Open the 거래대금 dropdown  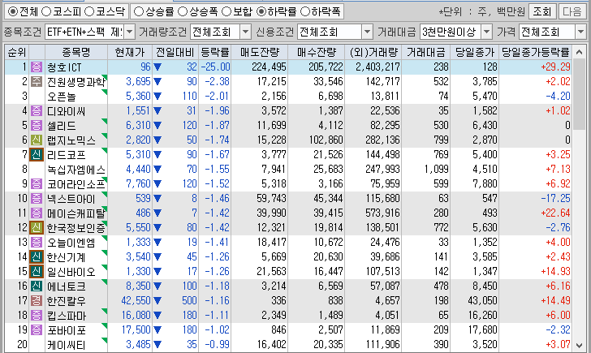point(486,32)
